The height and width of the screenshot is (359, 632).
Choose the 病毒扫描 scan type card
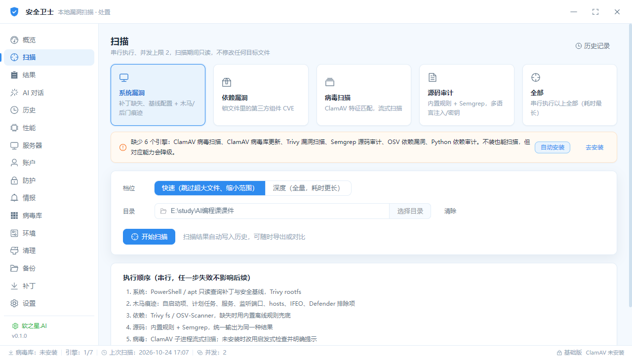(364, 95)
